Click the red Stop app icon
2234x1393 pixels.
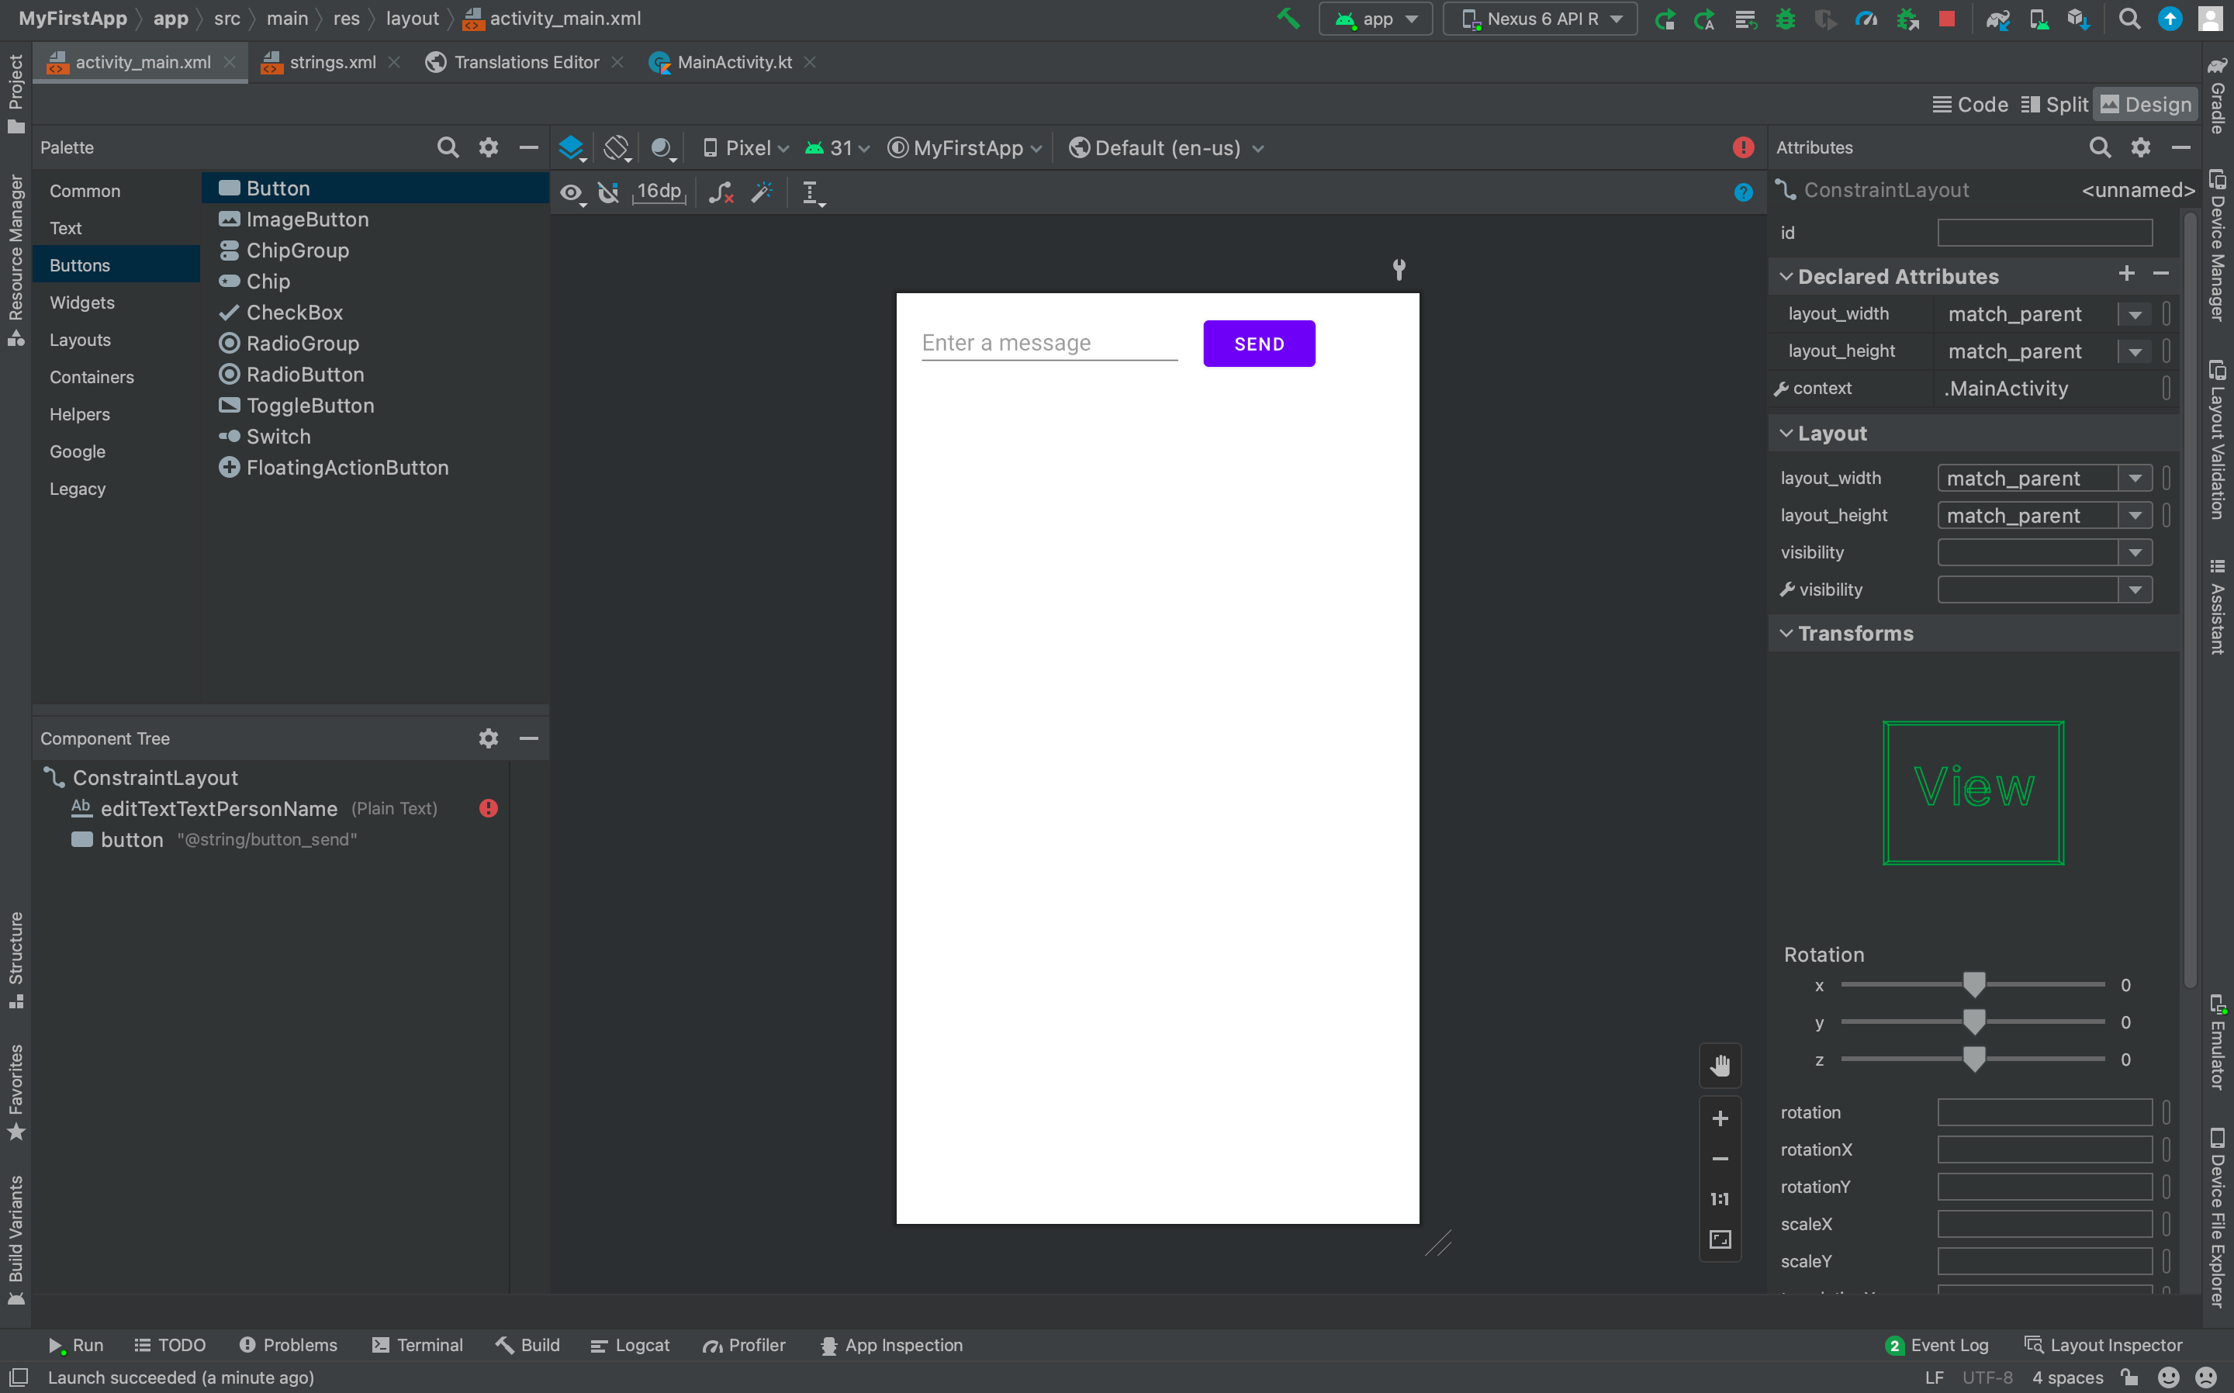(x=1945, y=19)
